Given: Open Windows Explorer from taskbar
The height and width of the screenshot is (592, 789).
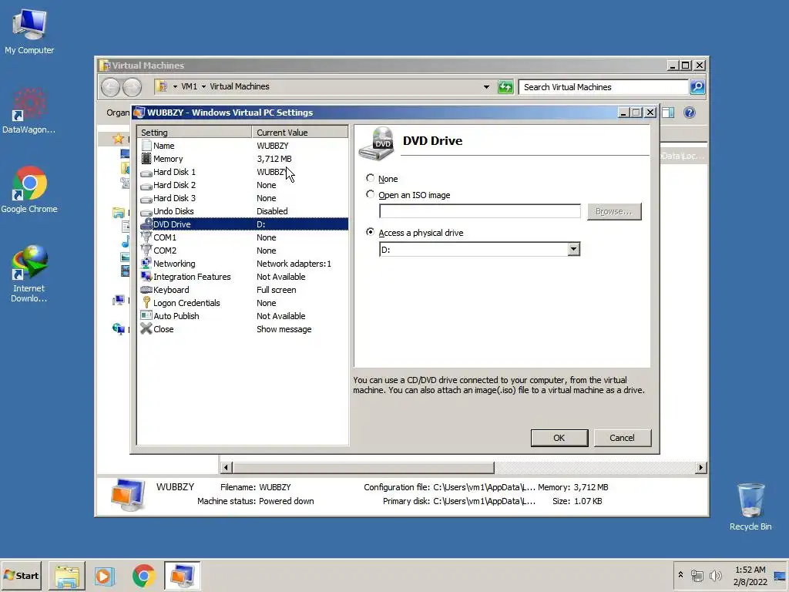Looking at the screenshot, I should [67, 576].
